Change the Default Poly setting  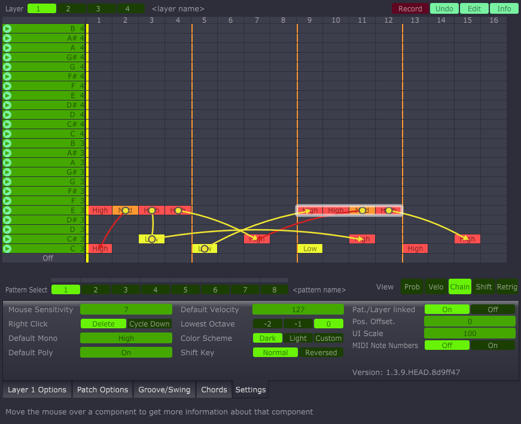tap(126, 353)
